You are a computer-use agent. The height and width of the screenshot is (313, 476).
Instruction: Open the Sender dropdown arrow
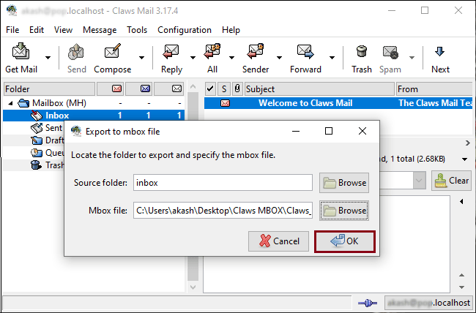tap(279, 58)
